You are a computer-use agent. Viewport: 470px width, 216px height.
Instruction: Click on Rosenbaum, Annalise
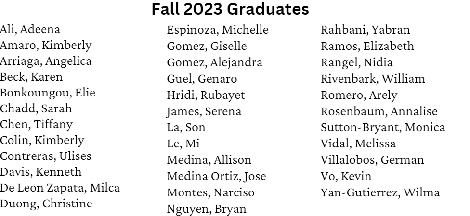click(x=379, y=112)
